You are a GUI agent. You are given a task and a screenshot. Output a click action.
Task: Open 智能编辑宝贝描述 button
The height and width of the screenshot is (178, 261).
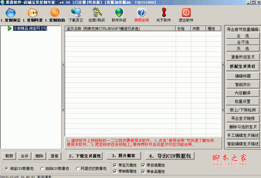[243, 144]
